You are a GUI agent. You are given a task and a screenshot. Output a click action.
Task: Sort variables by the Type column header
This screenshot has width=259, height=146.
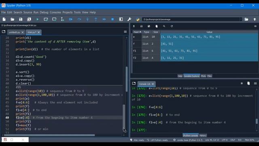pos(146,32)
